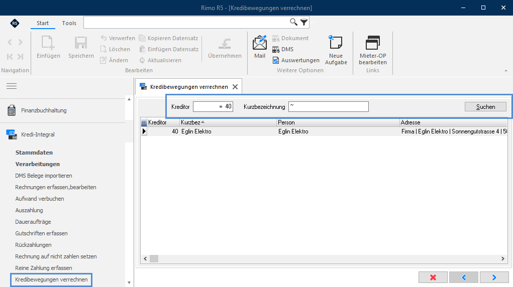Jump to first record icon
The image size is (513, 287).
[10, 57]
